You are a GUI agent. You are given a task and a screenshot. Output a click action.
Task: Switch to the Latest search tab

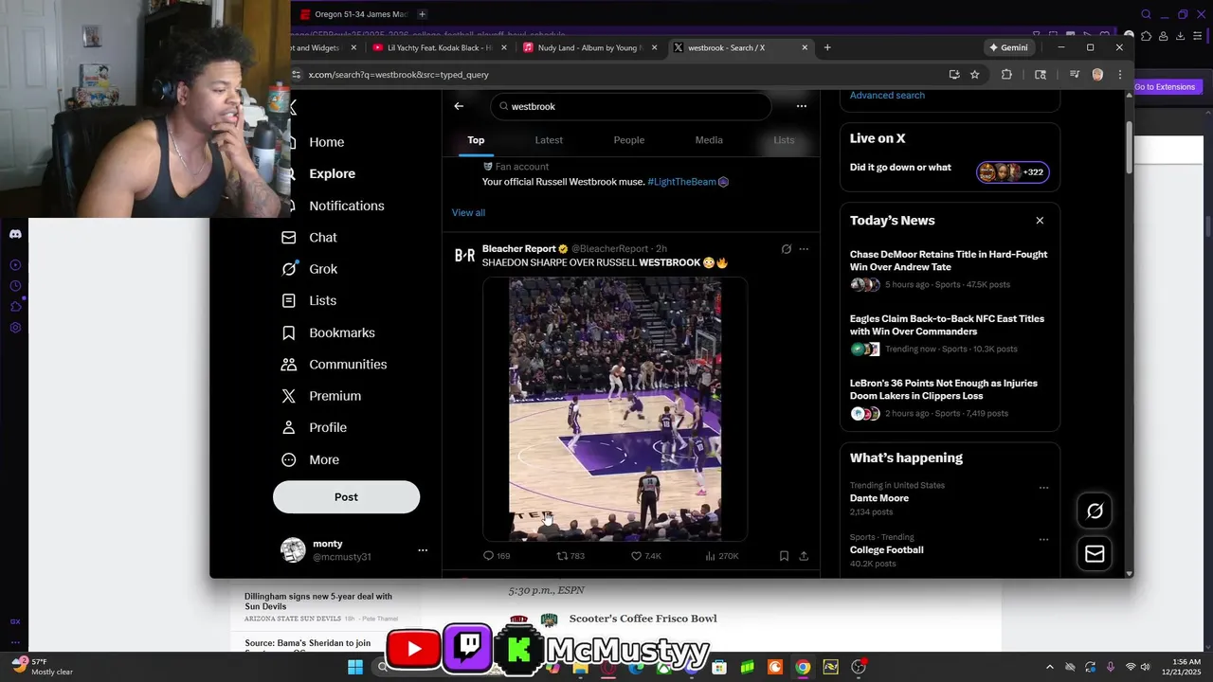click(549, 140)
